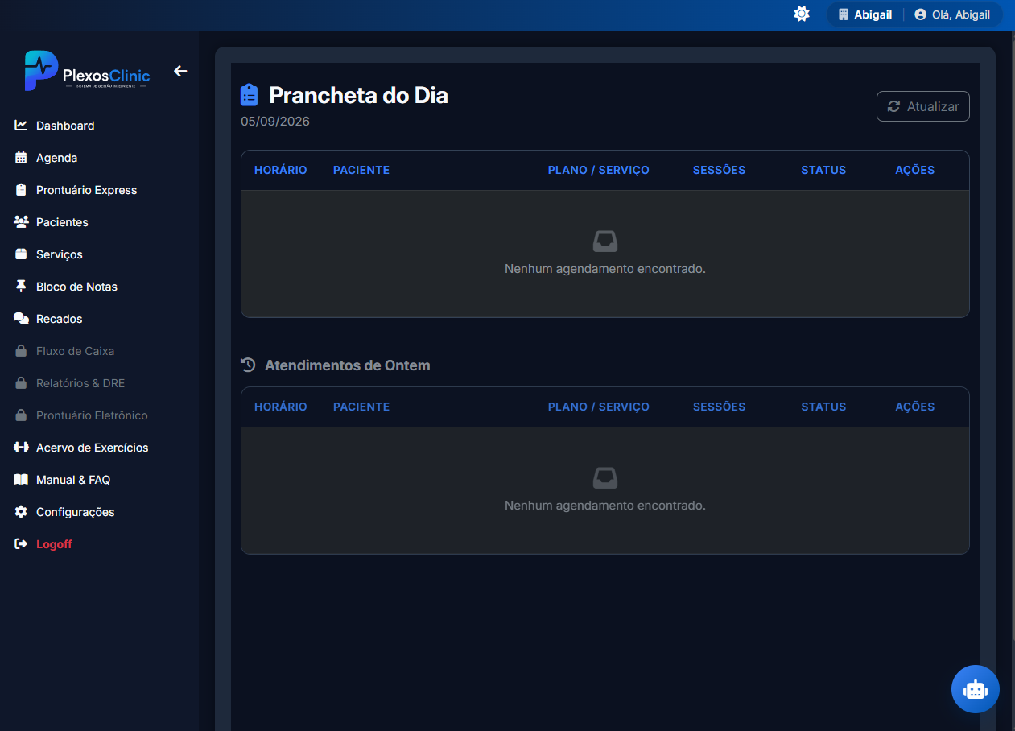Click the Abigail clinic name button
Viewport: 1015px width, 731px height.
pos(864,14)
